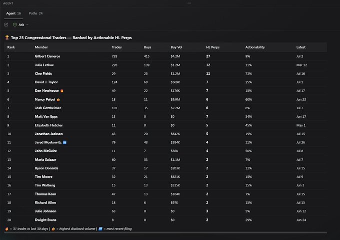Click Josh Gottheimer's $2.2M buy volume
Image resolution: width=340 pixels, height=240 pixels.
[x=175, y=108]
